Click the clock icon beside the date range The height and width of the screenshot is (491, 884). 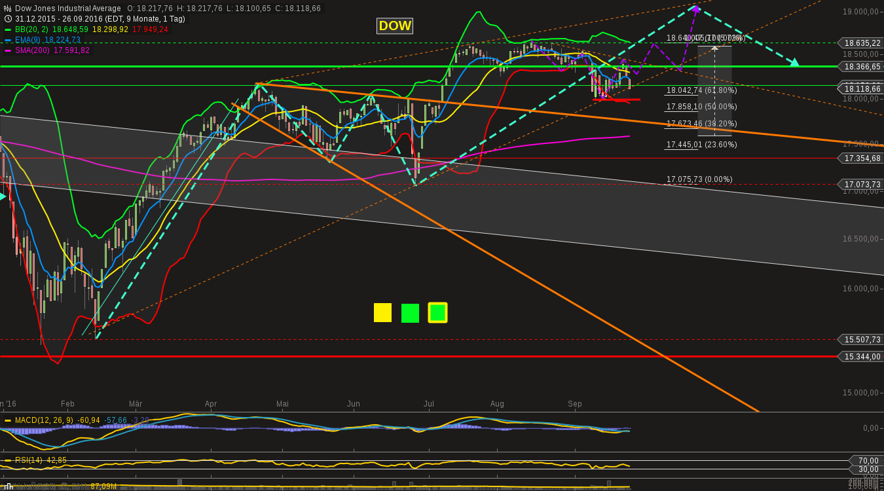coord(7,19)
